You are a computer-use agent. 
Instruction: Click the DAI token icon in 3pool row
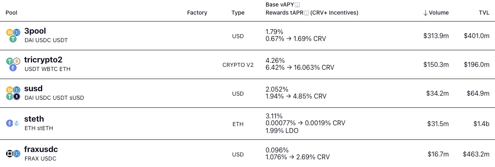click(x=10, y=32)
